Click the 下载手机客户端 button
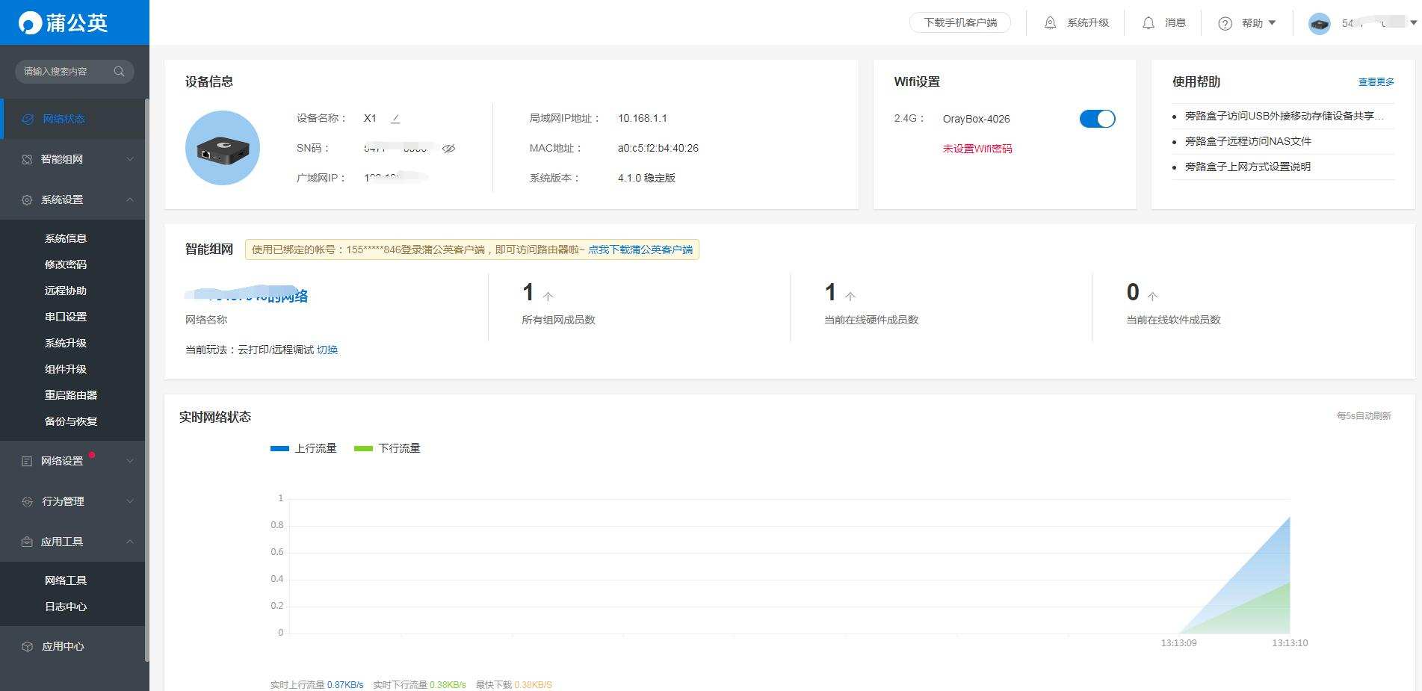This screenshot has height=691, width=1422. (x=960, y=22)
